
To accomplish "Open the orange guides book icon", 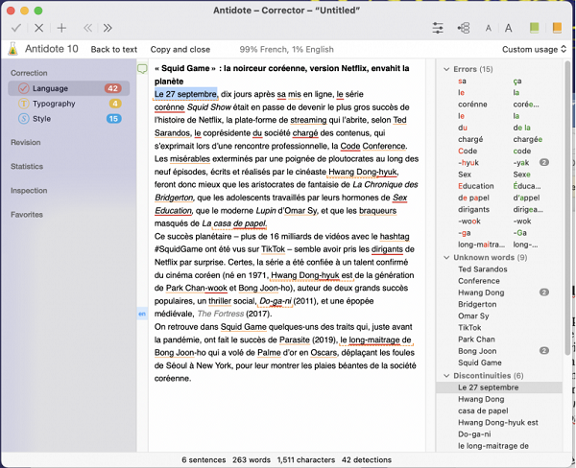I will pyautogui.click(x=558, y=29).
